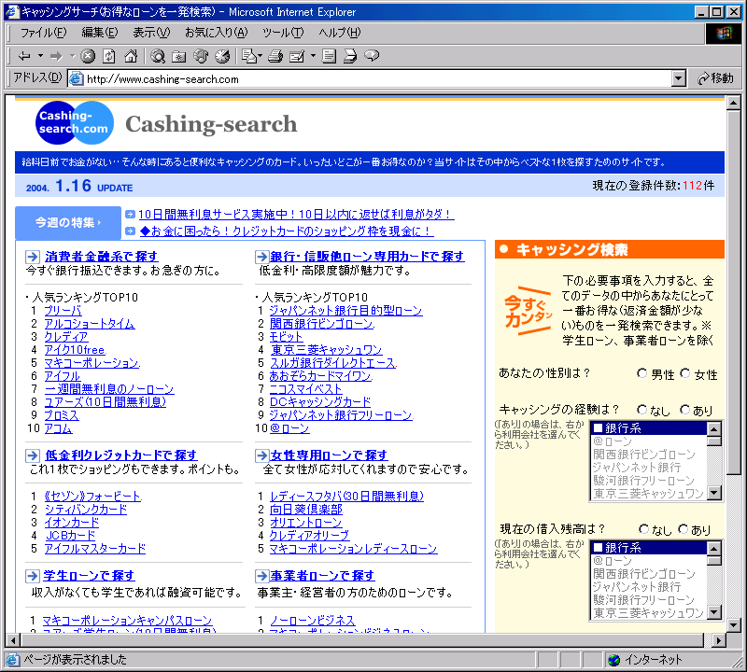Go back using the Back arrow button
Image resolution: width=747 pixels, height=672 pixels.
24,56
